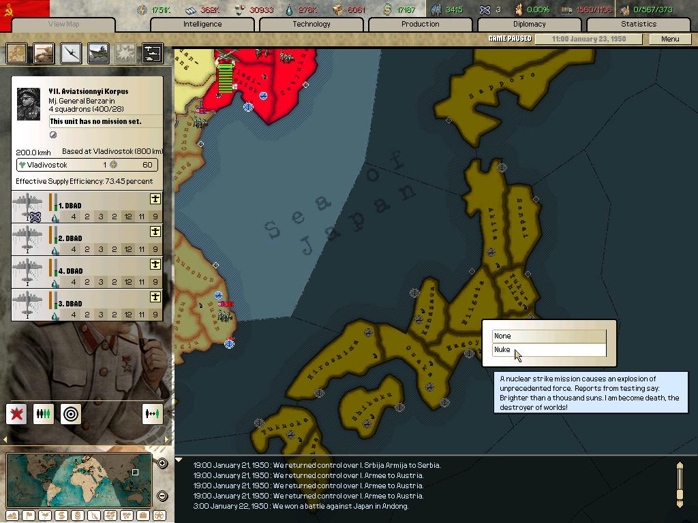The height and width of the screenshot is (523, 698).
Task: Show land units list (tank icon)
Action: [x=44, y=53]
